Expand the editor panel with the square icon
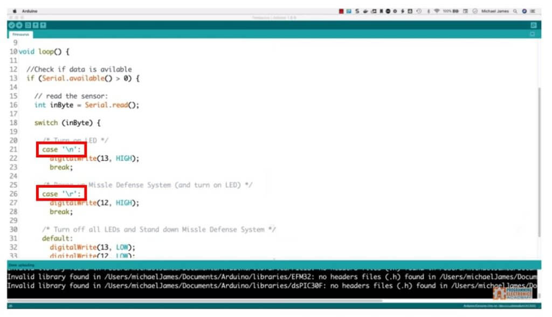The height and width of the screenshot is (317, 552). [x=532, y=33]
